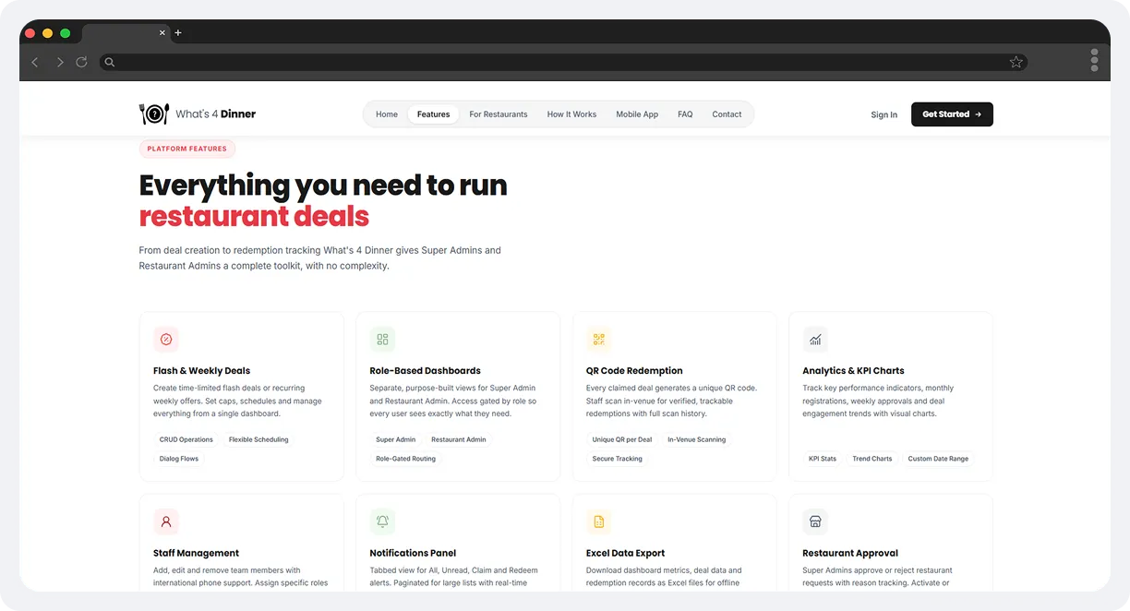The height and width of the screenshot is (611, 1130).
Task: Click the What's 4 Dinner brand name
Action: point(215,114)
